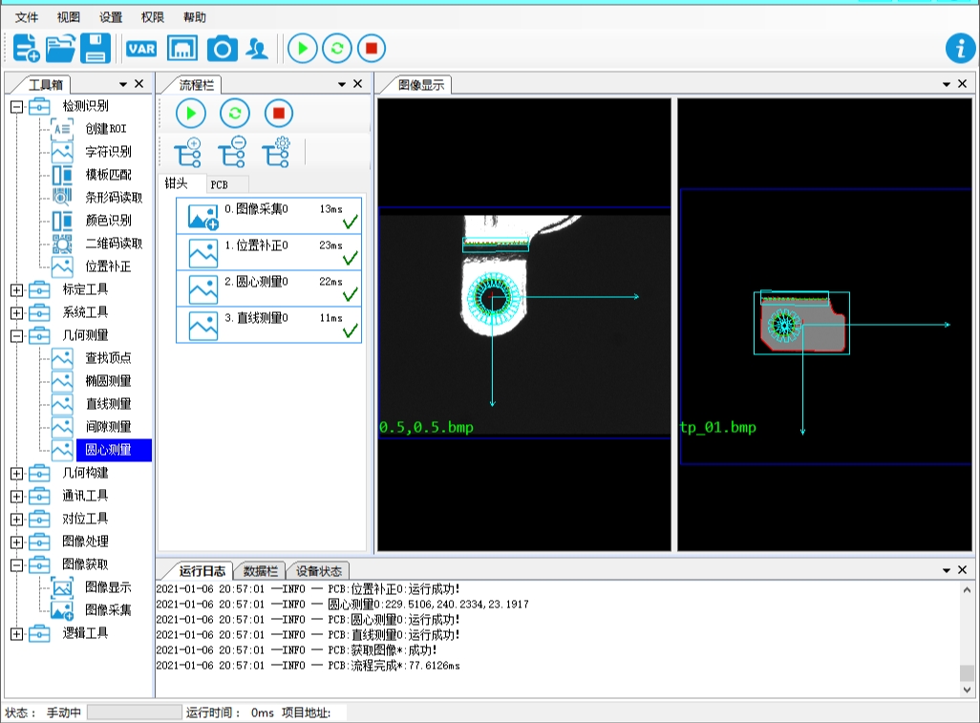Select highlighted 圆心测量 tool

(114, 450)
